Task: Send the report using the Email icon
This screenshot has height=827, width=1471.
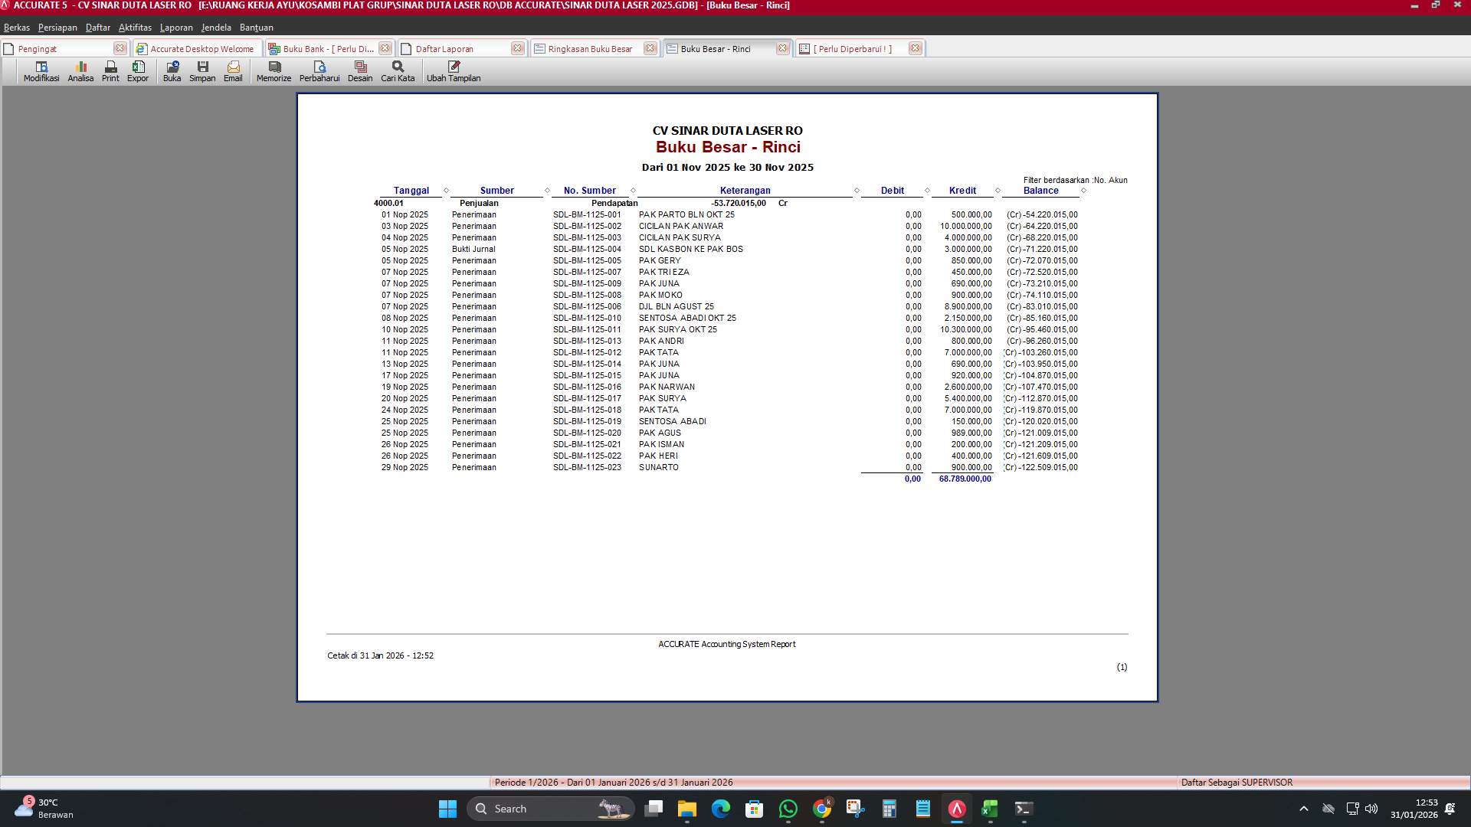Action: click(x=233, y=71)
